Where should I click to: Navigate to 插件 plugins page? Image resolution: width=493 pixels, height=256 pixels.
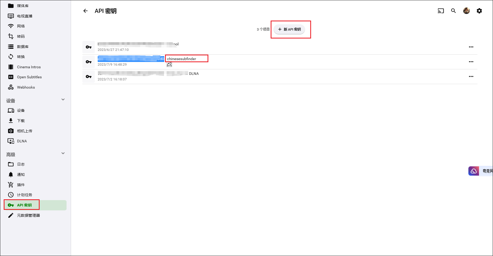21,185
